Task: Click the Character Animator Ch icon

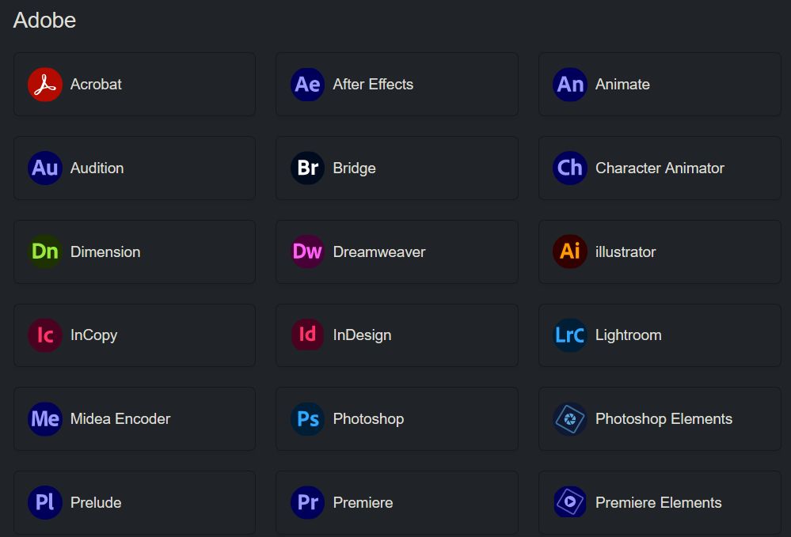Action: click(x=570, y=168)
